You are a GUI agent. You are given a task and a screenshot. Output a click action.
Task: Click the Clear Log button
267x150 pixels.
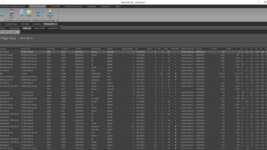click(6, 32)
